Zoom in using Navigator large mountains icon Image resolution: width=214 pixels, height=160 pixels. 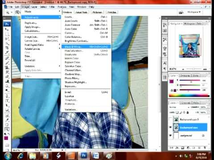coord(205,69)
